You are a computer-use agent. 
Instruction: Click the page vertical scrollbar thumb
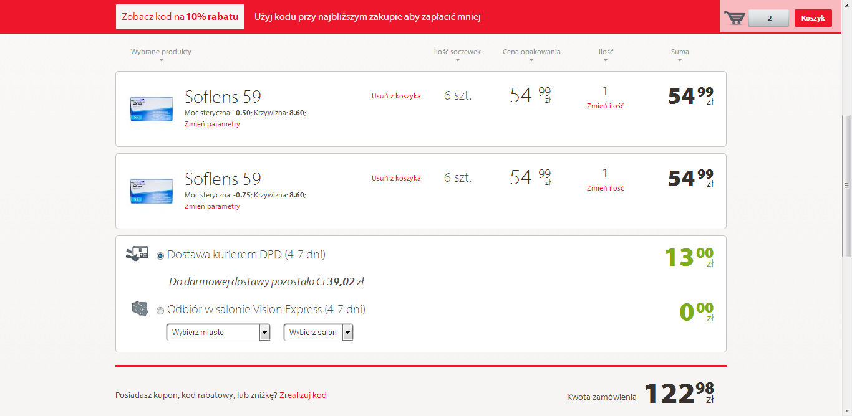click(846, 185)
